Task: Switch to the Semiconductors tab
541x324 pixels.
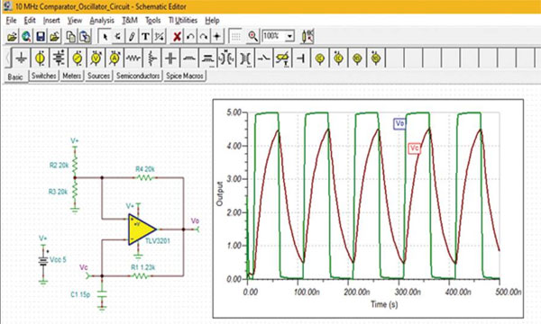Action: point(138,76)
